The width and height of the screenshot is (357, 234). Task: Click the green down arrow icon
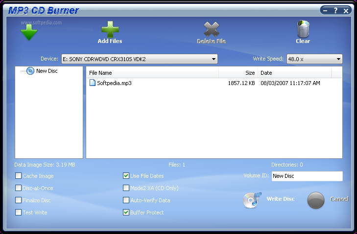(x=29, y=32)
